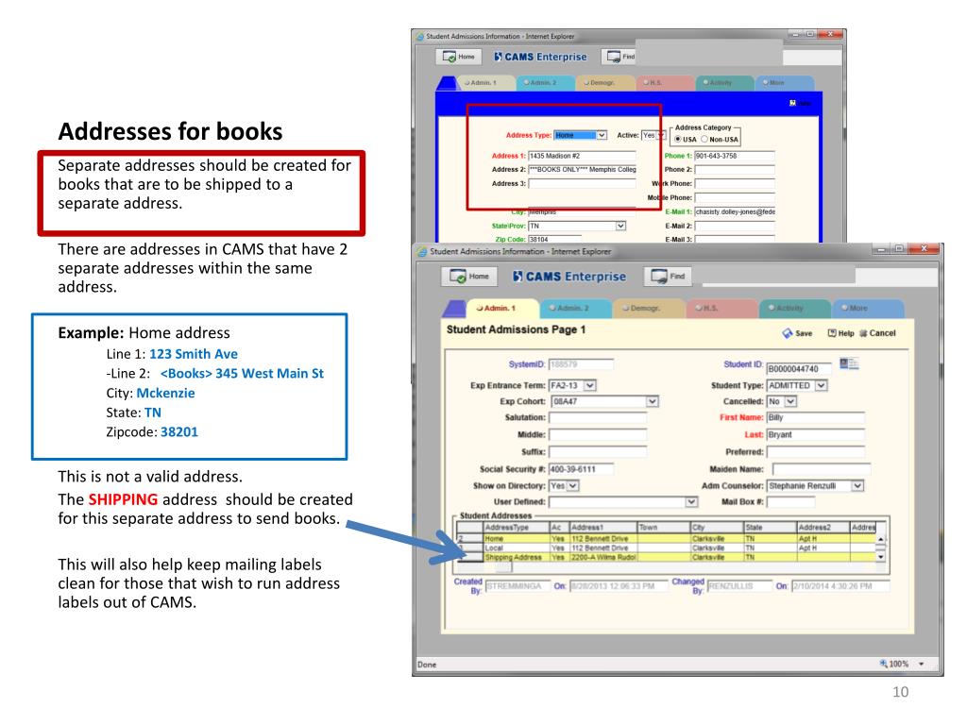Click student ID card icon next to Student ID
The height and width of the screenshot is (725, 967).
[849, 363]
